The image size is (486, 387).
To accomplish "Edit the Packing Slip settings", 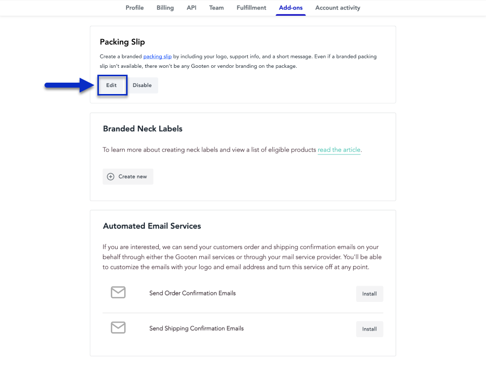I will tap(112, 85).
